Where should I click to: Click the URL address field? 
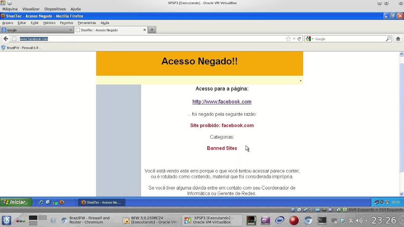point(151,39)
